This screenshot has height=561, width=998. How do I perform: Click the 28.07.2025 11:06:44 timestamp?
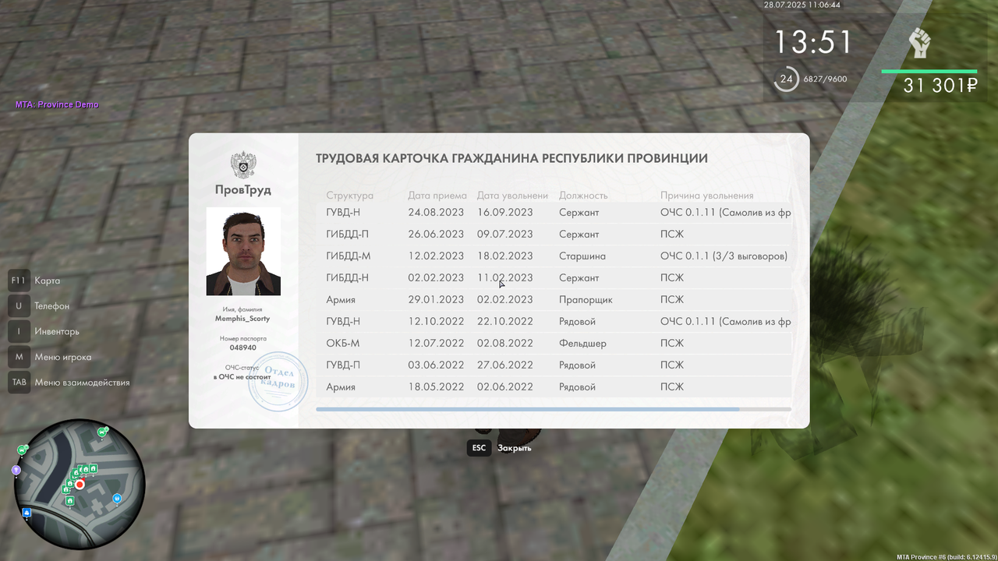pos(802,5)
